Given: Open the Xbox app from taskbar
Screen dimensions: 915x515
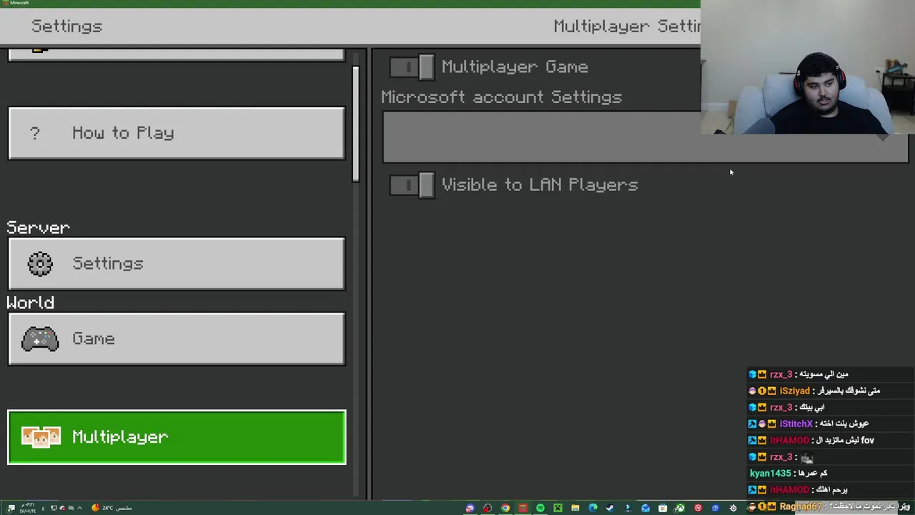Looking at the screenshot, I should click(680, 508).
